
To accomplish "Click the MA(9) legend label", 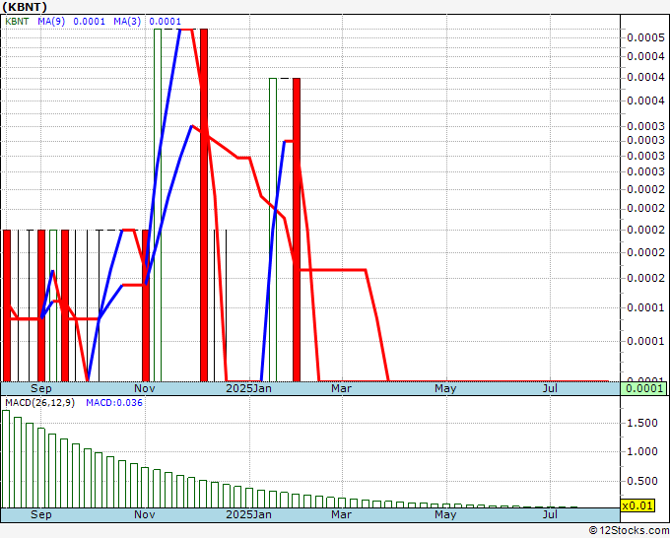I will coord(51,22).
